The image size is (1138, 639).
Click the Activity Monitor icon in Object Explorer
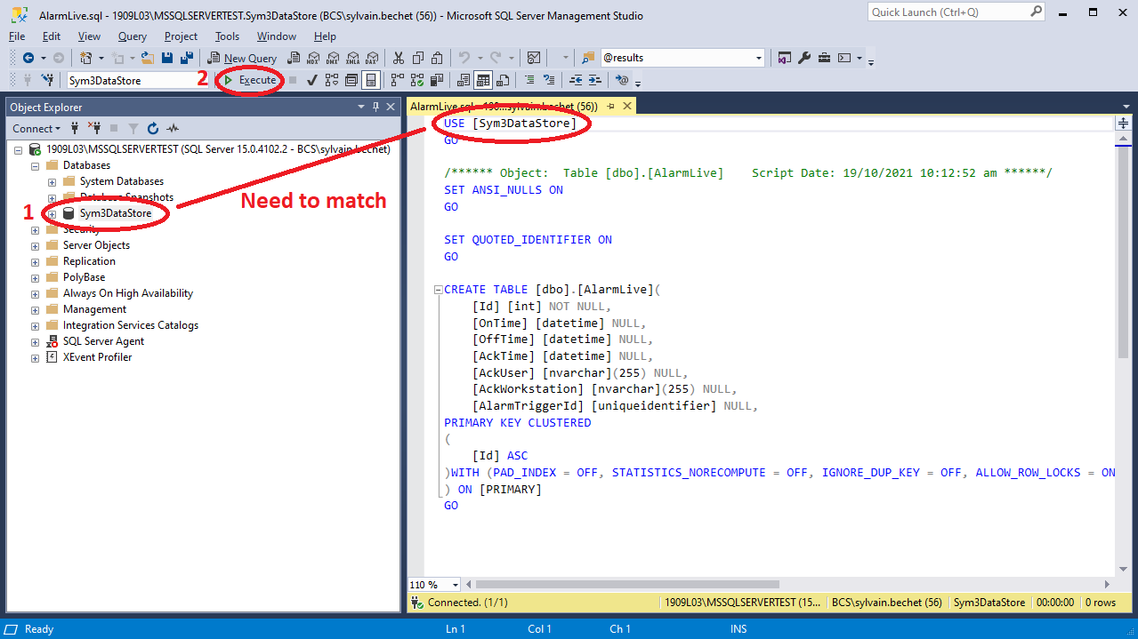coord(173,128)
